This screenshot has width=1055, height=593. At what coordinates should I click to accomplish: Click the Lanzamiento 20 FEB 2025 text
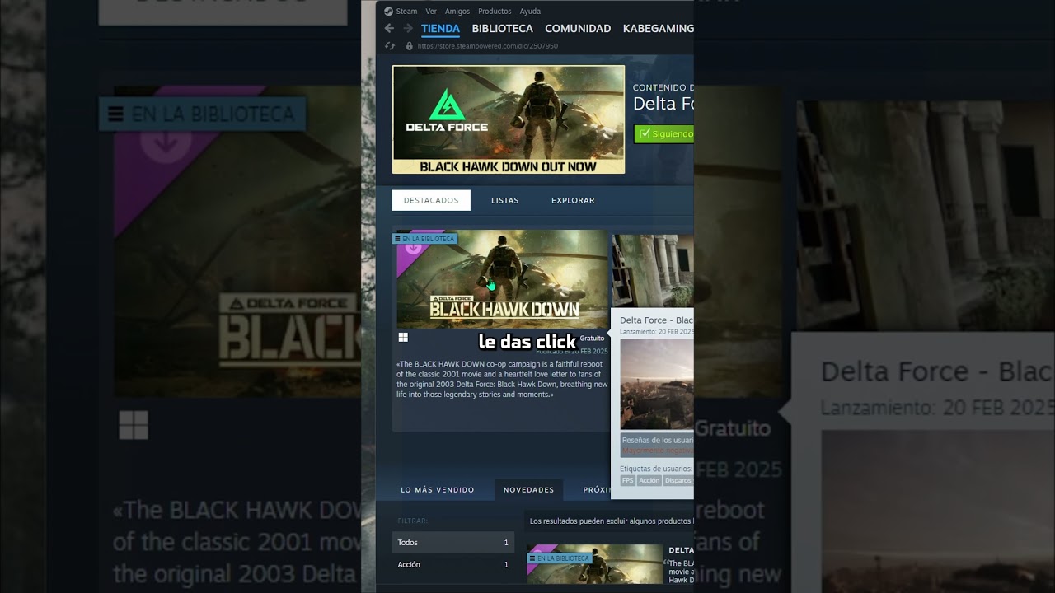coord(657,332)
